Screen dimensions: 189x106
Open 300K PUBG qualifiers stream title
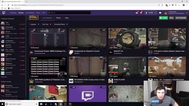(50, 80)
